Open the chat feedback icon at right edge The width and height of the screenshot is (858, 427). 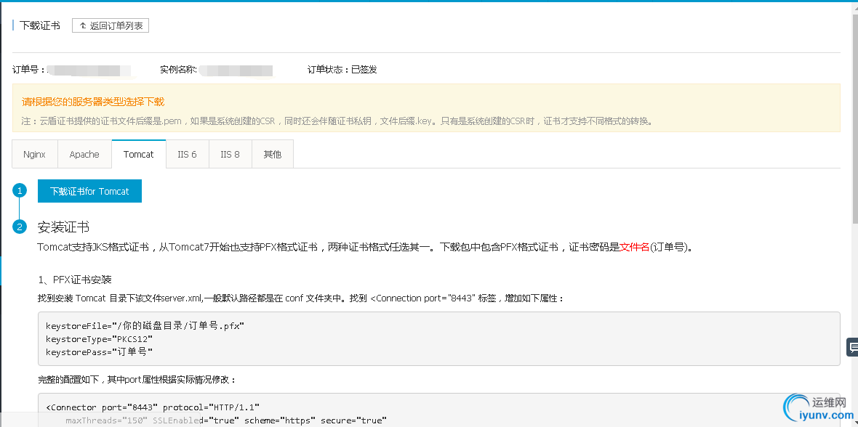[852, 346]
